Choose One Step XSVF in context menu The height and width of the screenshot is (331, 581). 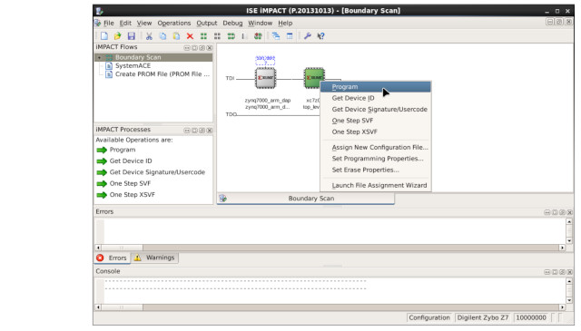pyautogui.click(x=375, y=131)
